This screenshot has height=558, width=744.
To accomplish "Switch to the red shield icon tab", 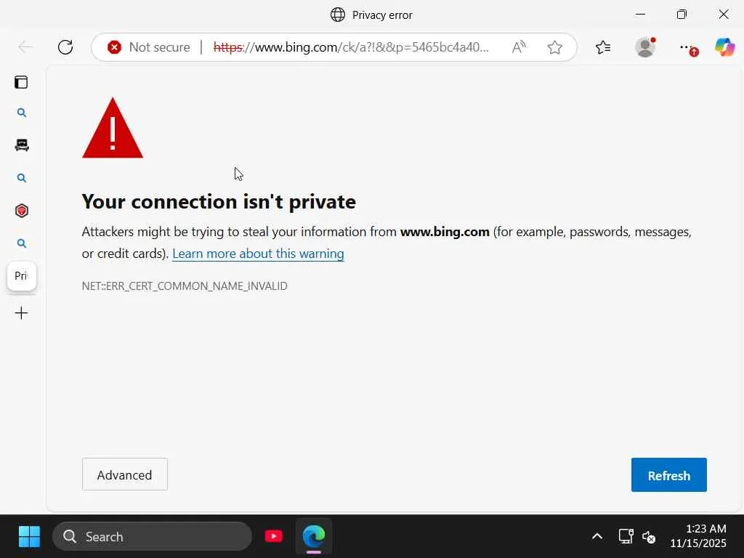I will click(22, 211).
